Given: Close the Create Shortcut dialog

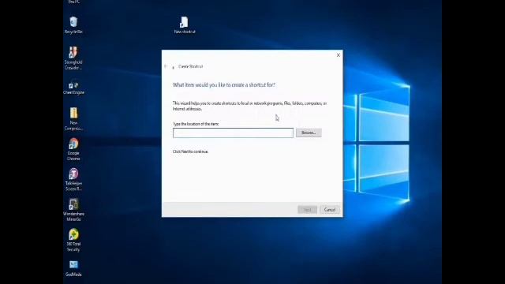Looking at the screenshot, I should point(339,55).
